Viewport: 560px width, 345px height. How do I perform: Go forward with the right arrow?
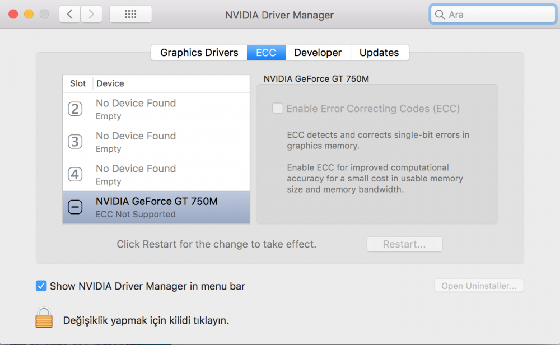pyautogui.click(x=91, y=15)
